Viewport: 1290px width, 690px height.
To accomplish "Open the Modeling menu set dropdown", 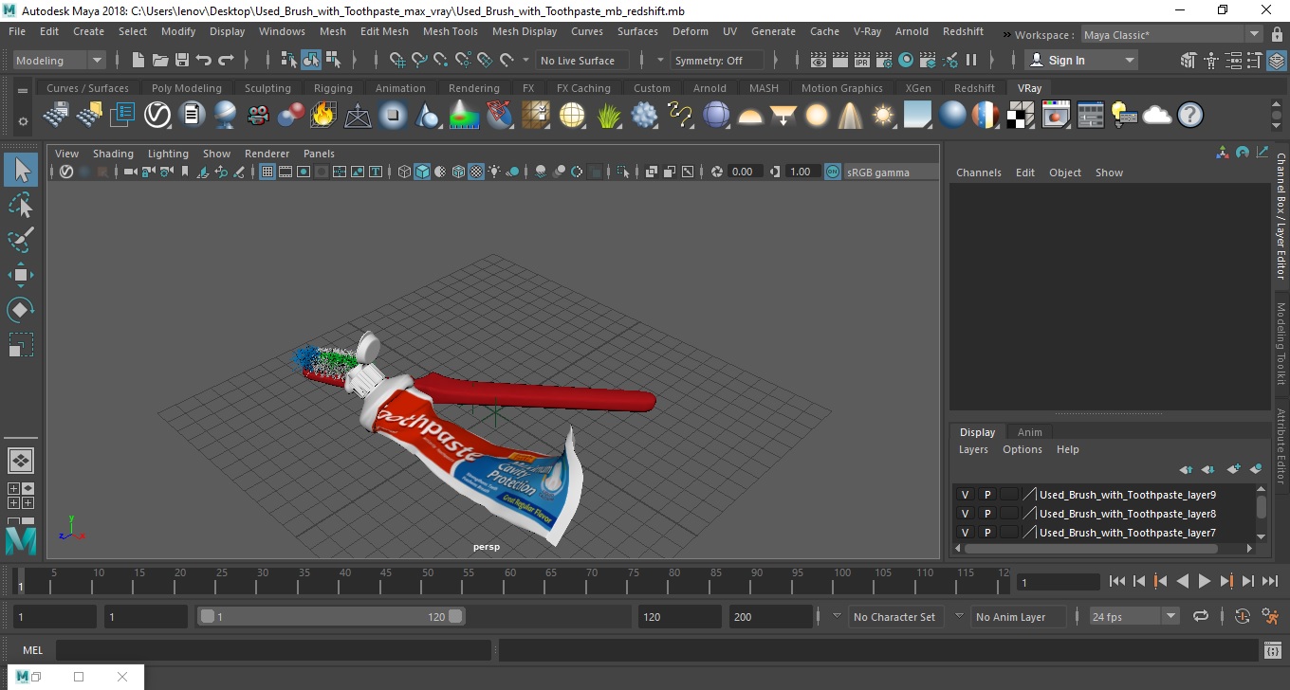I will click(59, 60).
